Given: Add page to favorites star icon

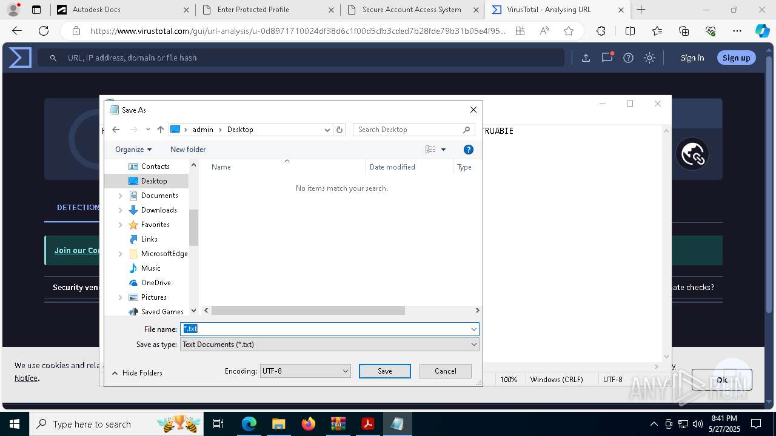Looking at the screenshot, I should coord(568,31).
